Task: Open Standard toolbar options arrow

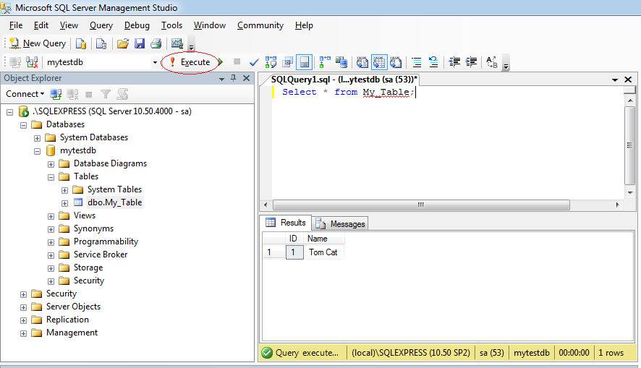Action: [x=191, y=43]
